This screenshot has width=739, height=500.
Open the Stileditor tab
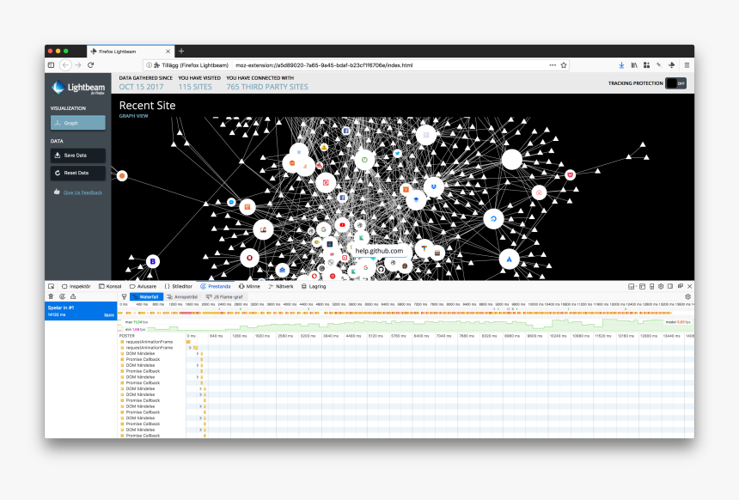pyautogui.click(x=178, y=286)
